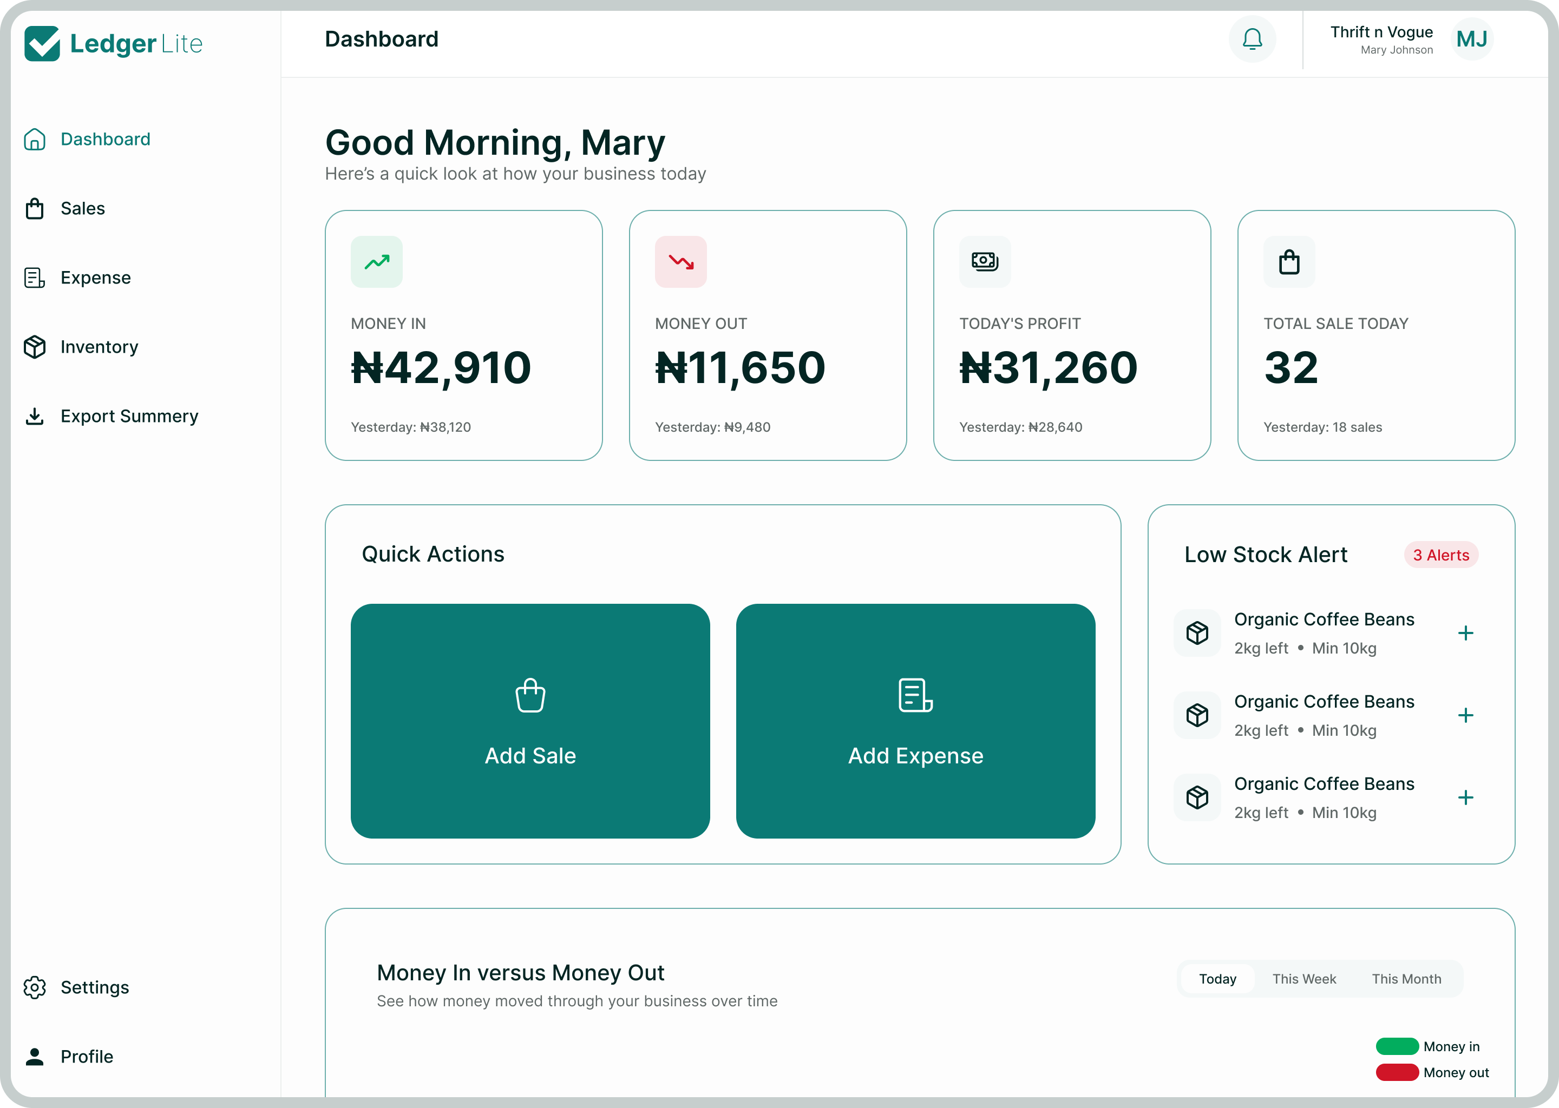Click the basket icon in Add Sale

coord(530,695)
